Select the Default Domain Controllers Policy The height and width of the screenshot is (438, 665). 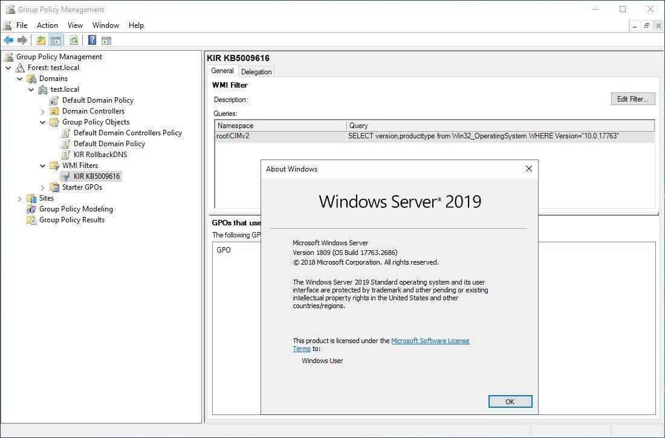coord(127,133)
